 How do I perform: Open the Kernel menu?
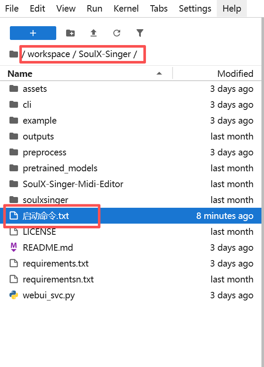[126, 9]
